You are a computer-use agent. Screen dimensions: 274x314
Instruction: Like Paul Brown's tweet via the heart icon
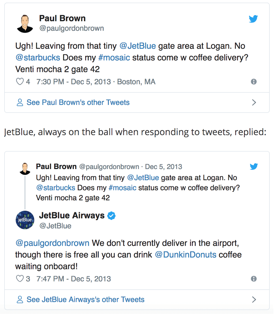(20, 81)
